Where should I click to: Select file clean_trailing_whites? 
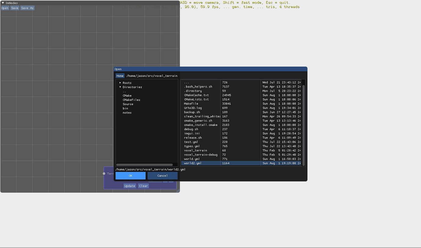click(241, 116)
